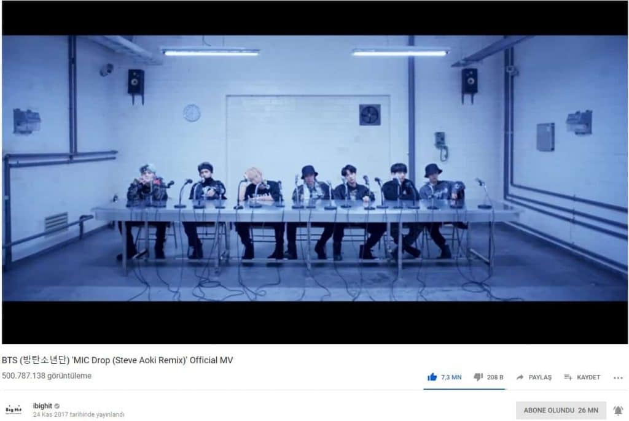Click the thumbs-up like icon
This screenshot has height=421, width=629.
[x=432, y=377]
